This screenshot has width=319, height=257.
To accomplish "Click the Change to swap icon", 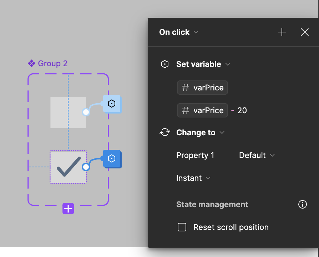I will click(165, 132).
